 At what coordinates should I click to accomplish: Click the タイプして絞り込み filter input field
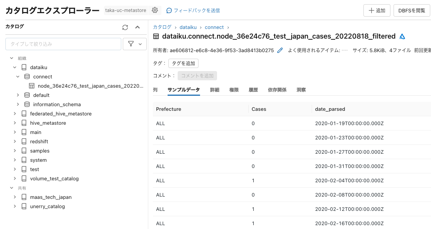click(x=63, y=44)
